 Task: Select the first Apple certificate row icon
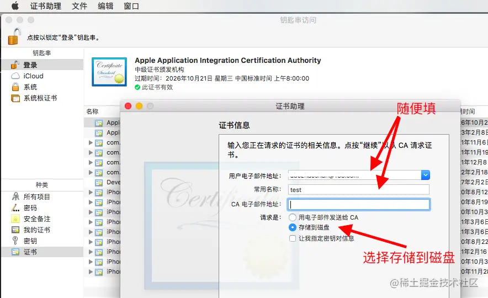point(99,123)
